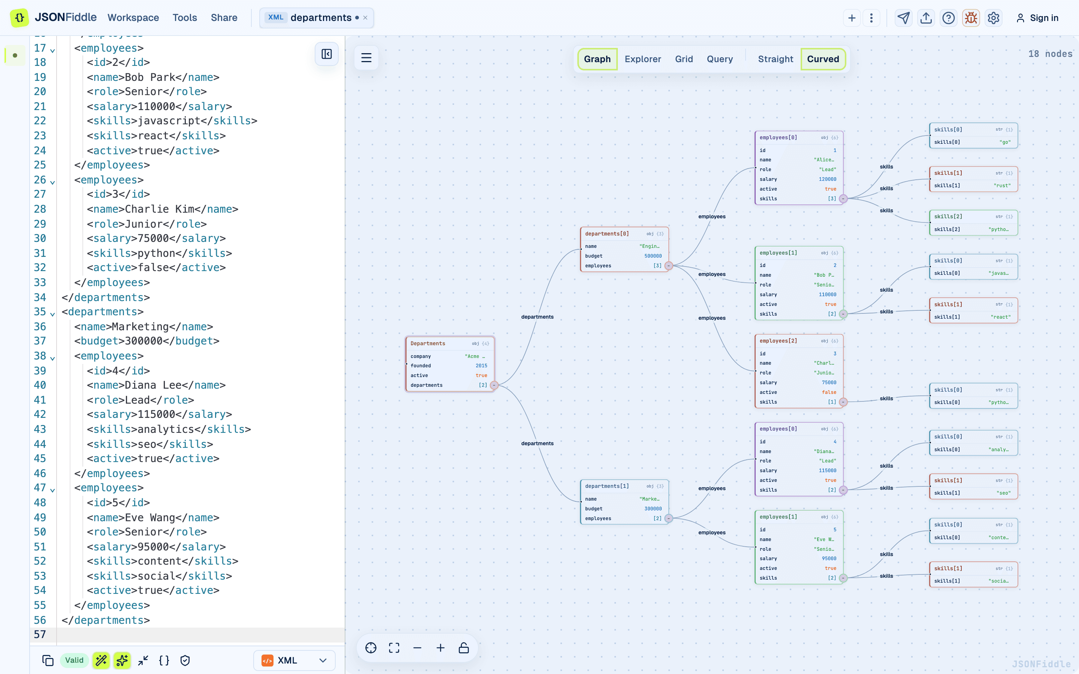Close the departments tab
Viewport: 1079px width, 674px height.
pos(365,18)
